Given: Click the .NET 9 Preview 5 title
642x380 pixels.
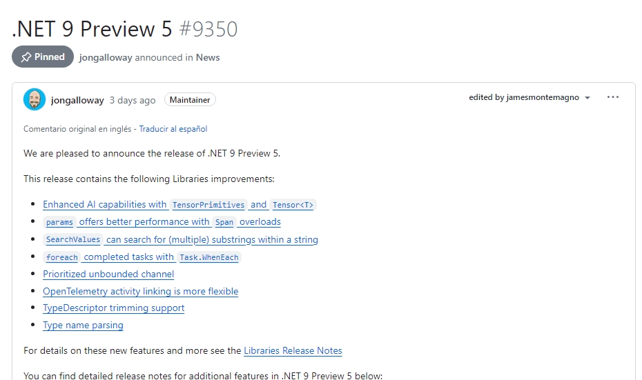Looking at the screenshot, I should 92,29.
